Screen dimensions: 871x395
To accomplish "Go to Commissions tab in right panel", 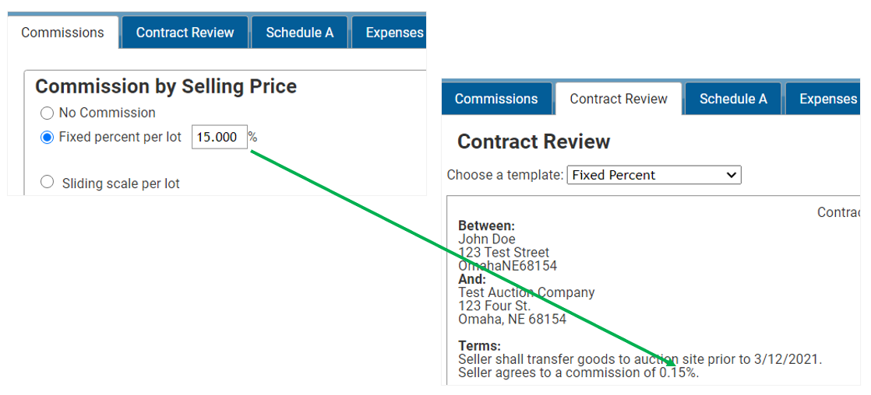I will (x=496, y=99).
